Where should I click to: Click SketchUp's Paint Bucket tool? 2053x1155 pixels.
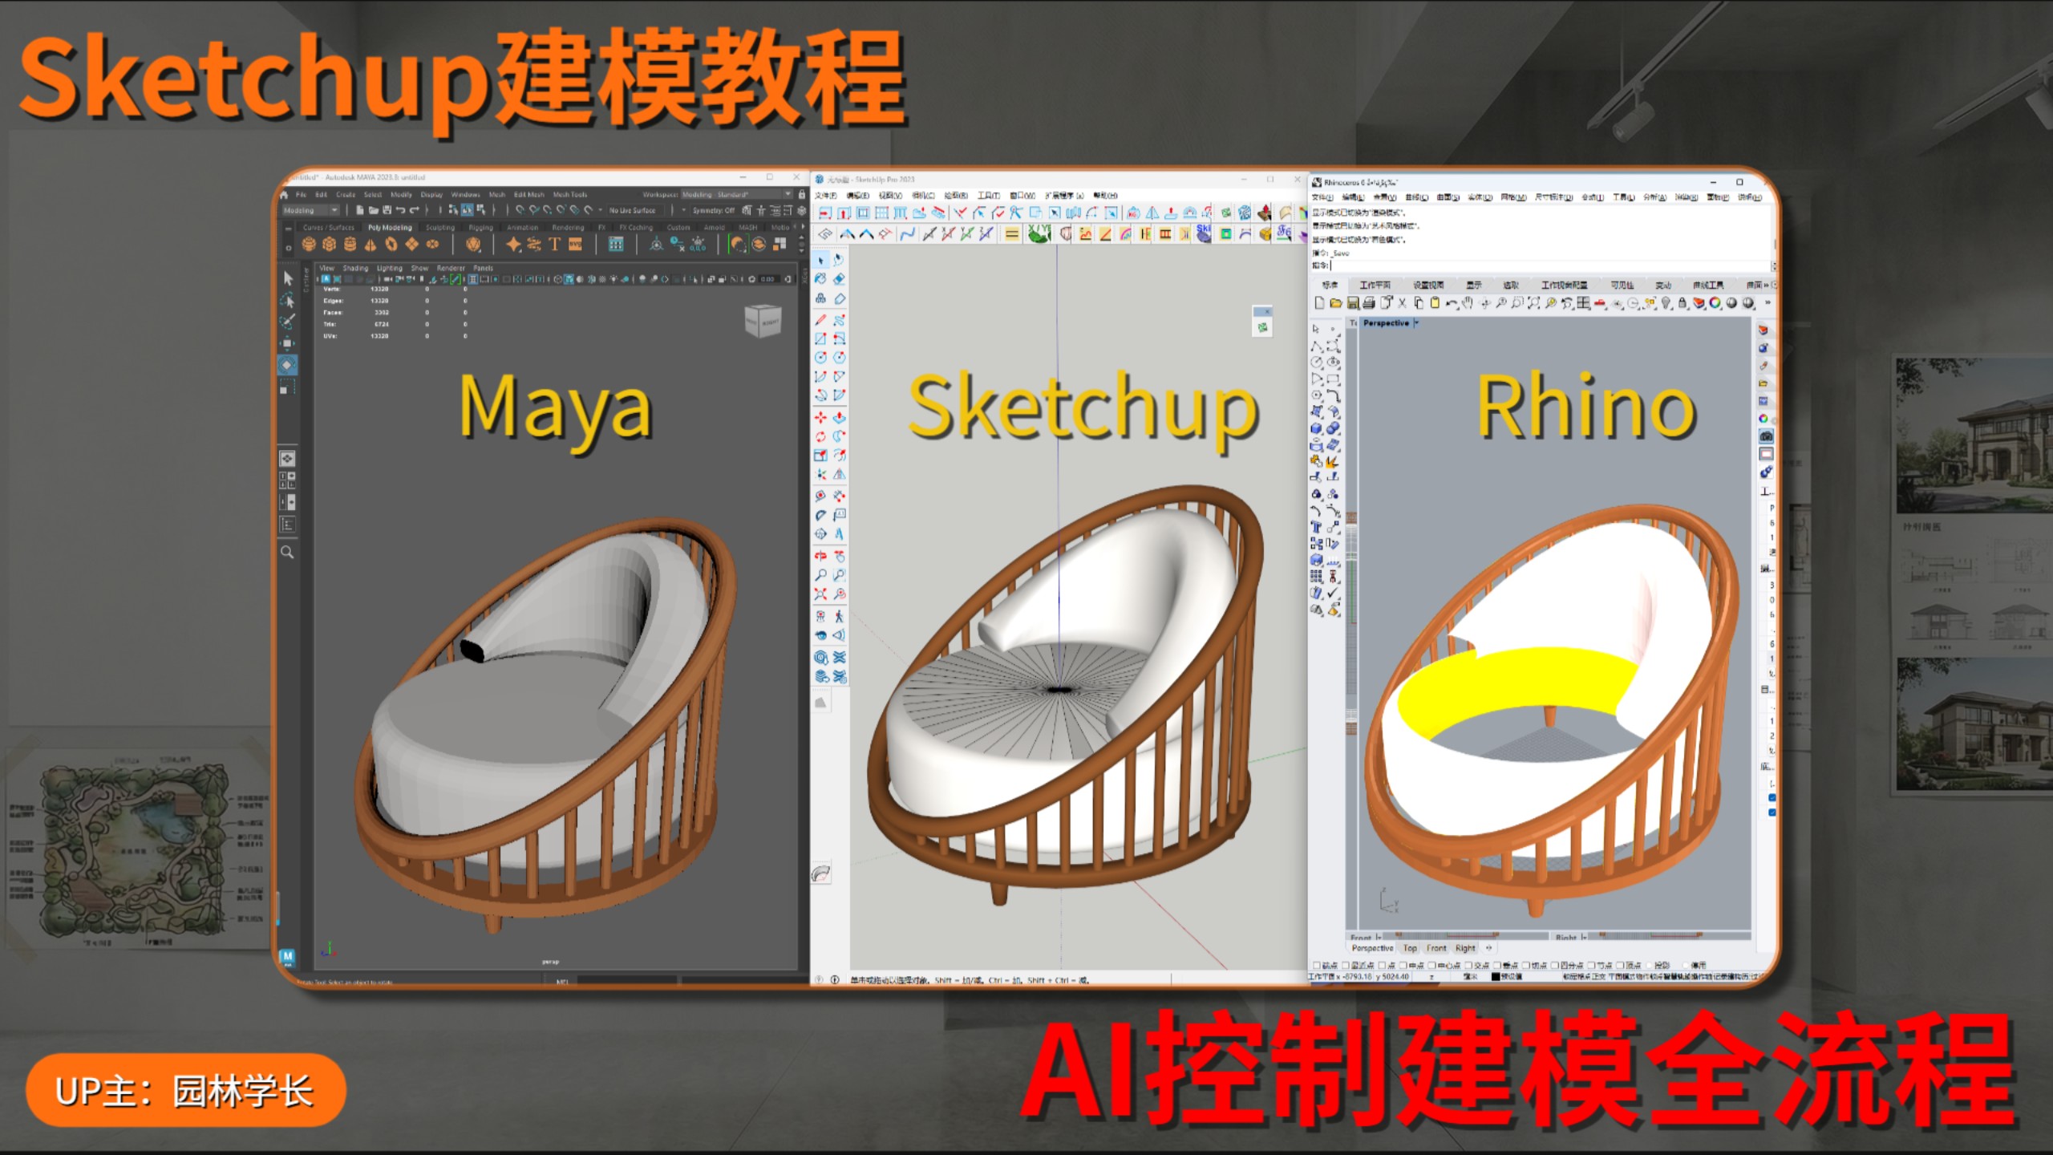820,279
